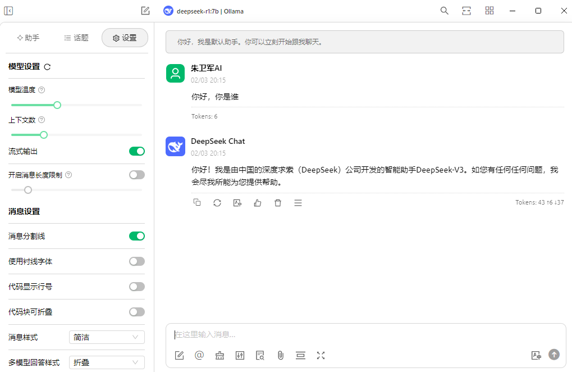The height and width of the screenshot is (372, 572).
Task: Click the 消息设置 section heading
Action: (x=24, y=211)
